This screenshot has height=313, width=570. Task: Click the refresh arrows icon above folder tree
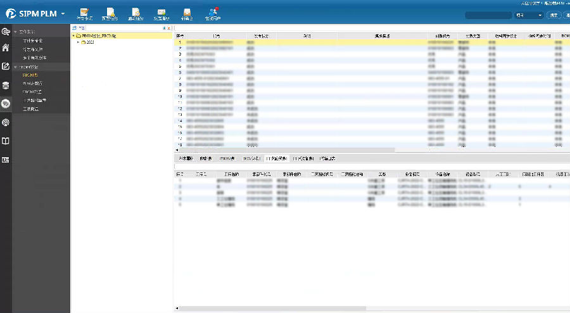(x=75, y=28)
